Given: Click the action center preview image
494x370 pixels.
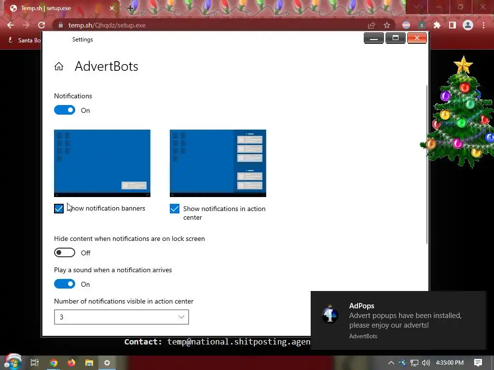Looking at the screenshot, I should [x=218, y=163].
